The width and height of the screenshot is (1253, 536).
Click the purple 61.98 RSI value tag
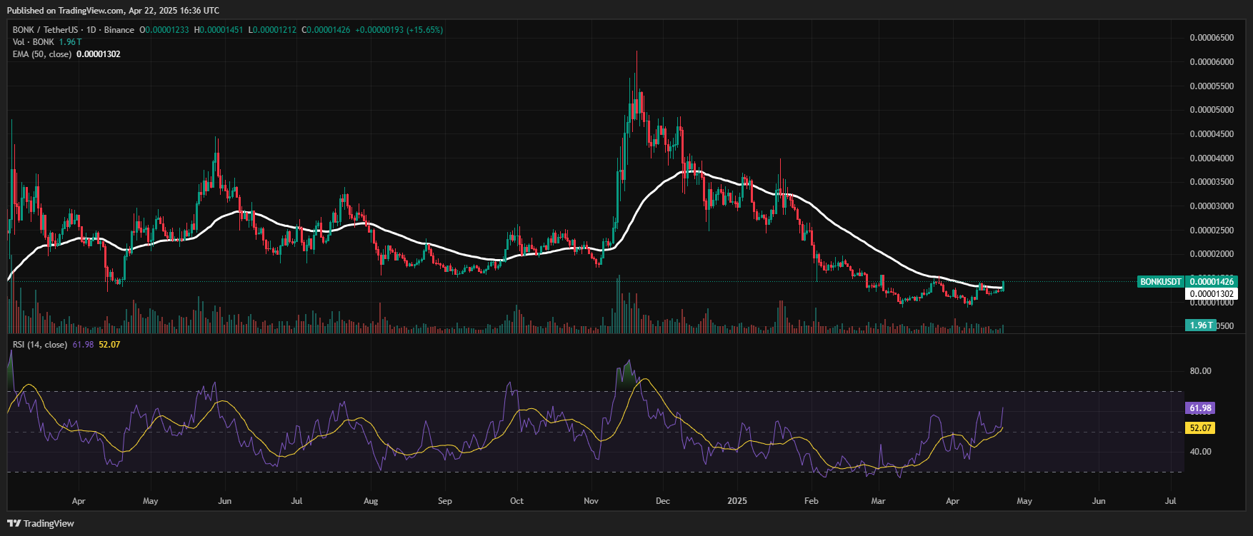click(1200, 408)
